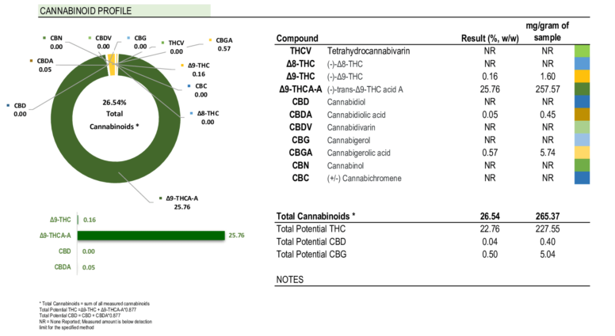Select the CBDA legend marker left of the donut

30,60
